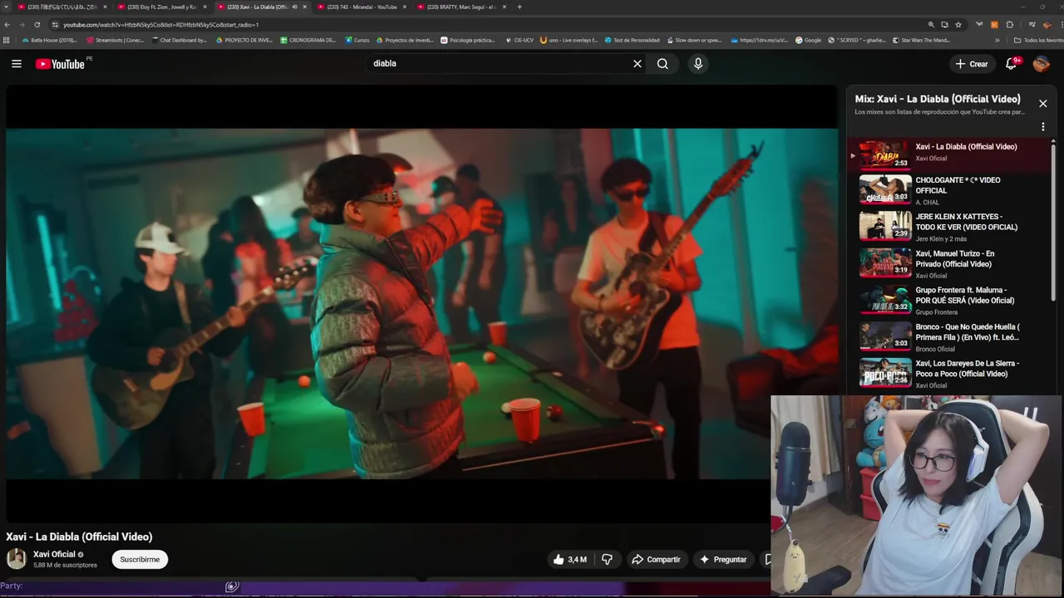Open the PROYECTO DE INVE... bookmark

pyautogui.click(x=244, y=40)
